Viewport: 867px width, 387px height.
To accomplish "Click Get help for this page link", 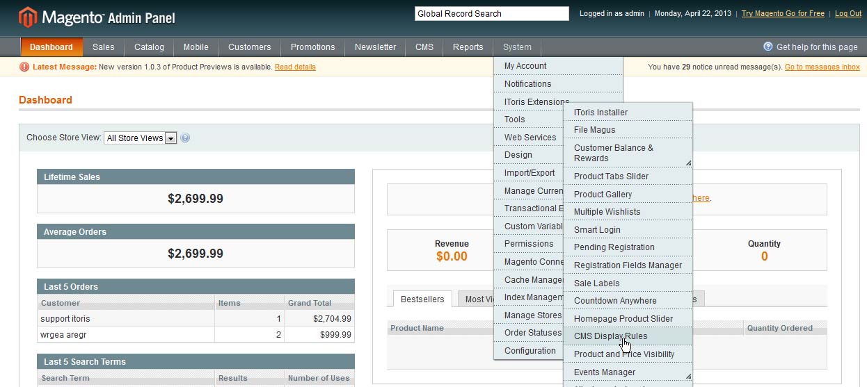I will tap(817, 47).
